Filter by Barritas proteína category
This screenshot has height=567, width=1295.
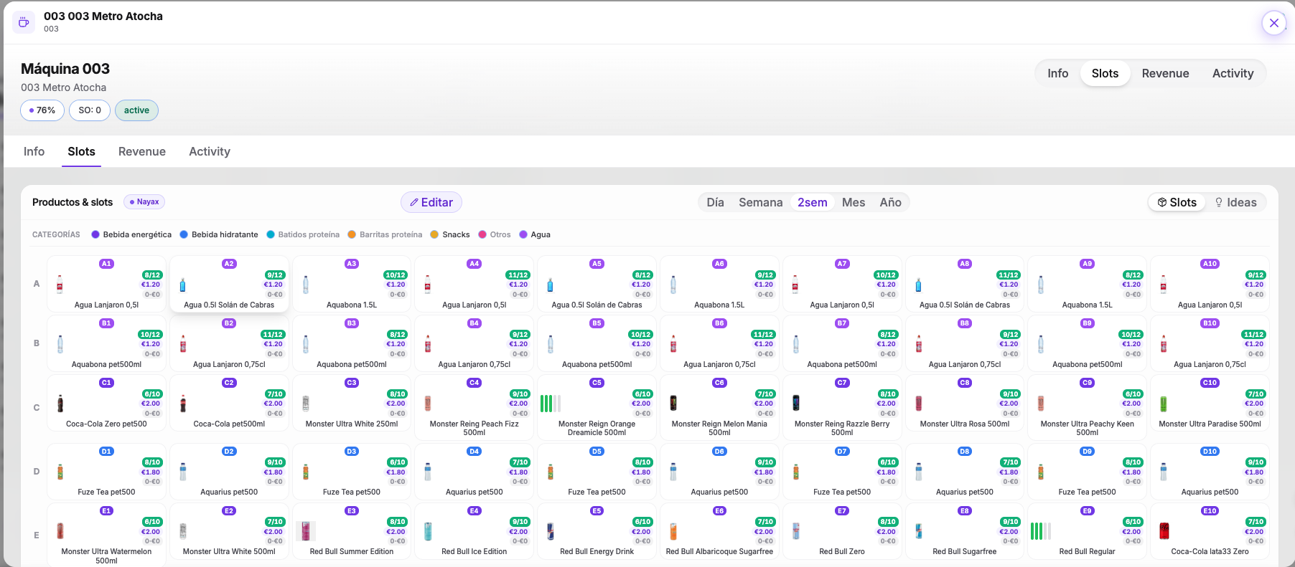[x=385, y=234]
